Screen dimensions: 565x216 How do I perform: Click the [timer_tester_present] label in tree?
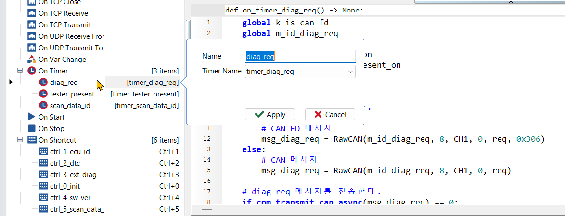144,94
